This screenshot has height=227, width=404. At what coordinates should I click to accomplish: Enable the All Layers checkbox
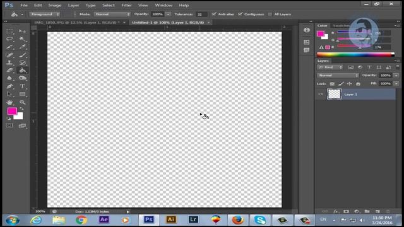(x=270, y=14)
